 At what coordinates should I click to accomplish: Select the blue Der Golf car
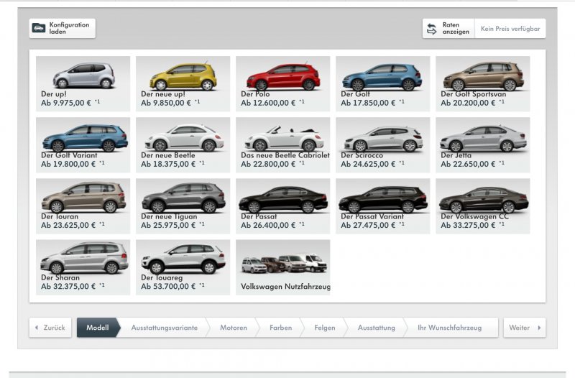pyautogui.click(x=383, y=83)
